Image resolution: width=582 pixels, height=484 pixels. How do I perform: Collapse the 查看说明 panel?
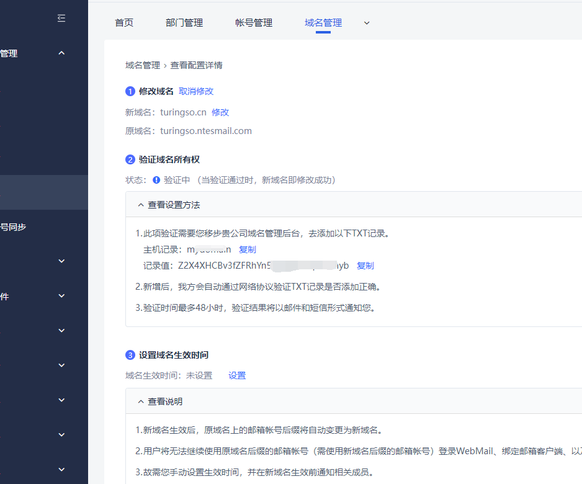tap(159, 401)
